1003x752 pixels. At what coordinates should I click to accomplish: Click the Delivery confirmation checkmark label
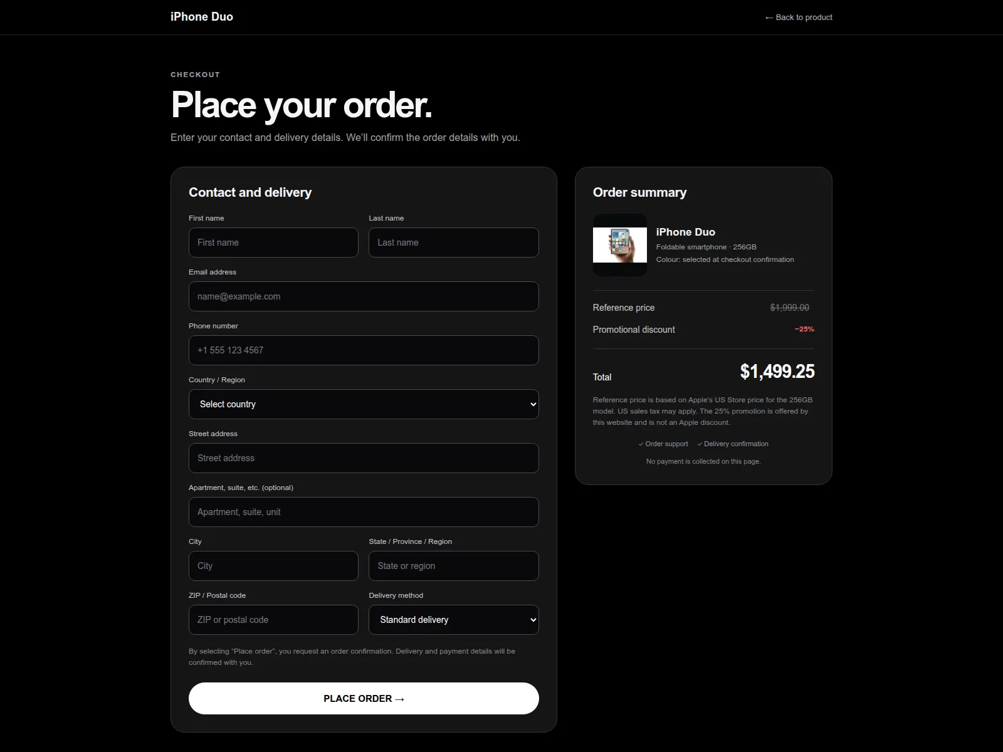point(733,444)
